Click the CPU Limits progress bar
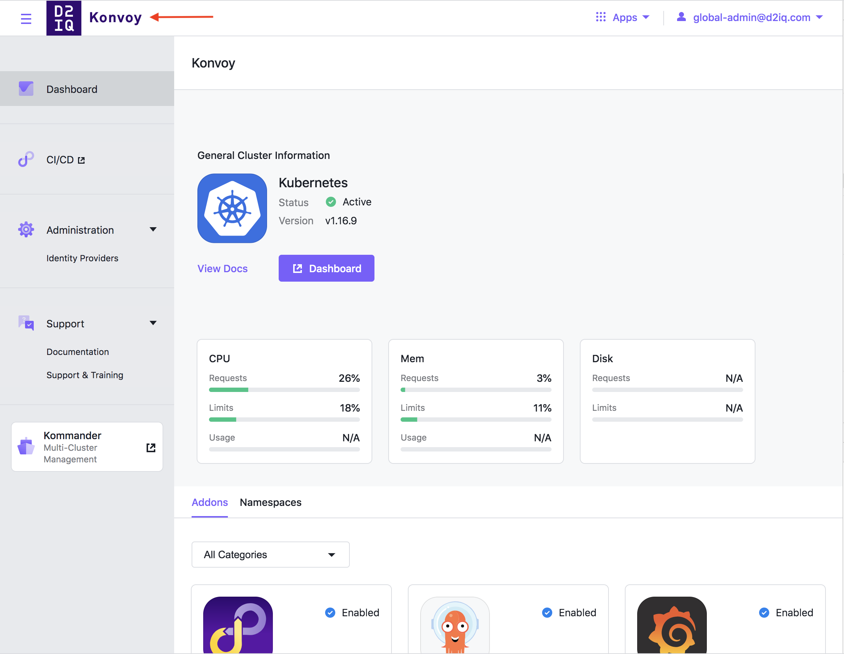 [x=284, y=420]
